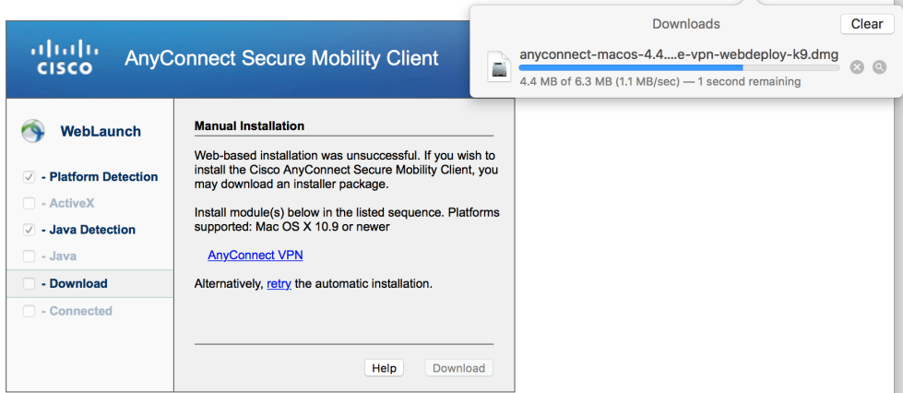This screenshot has width=903, height=393.
Task: Clear the Downloads list
Action: click(867, 24)
